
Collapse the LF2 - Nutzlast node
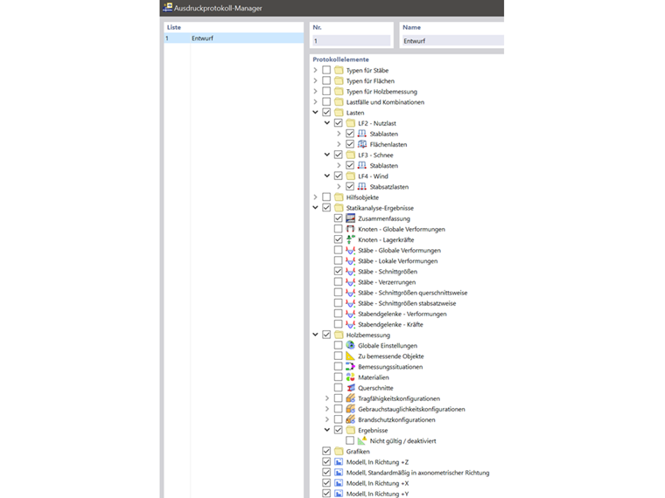click(327, 123)
